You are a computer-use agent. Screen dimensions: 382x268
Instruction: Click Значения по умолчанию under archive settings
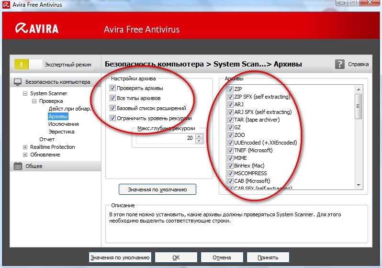[x=157, y=190]
